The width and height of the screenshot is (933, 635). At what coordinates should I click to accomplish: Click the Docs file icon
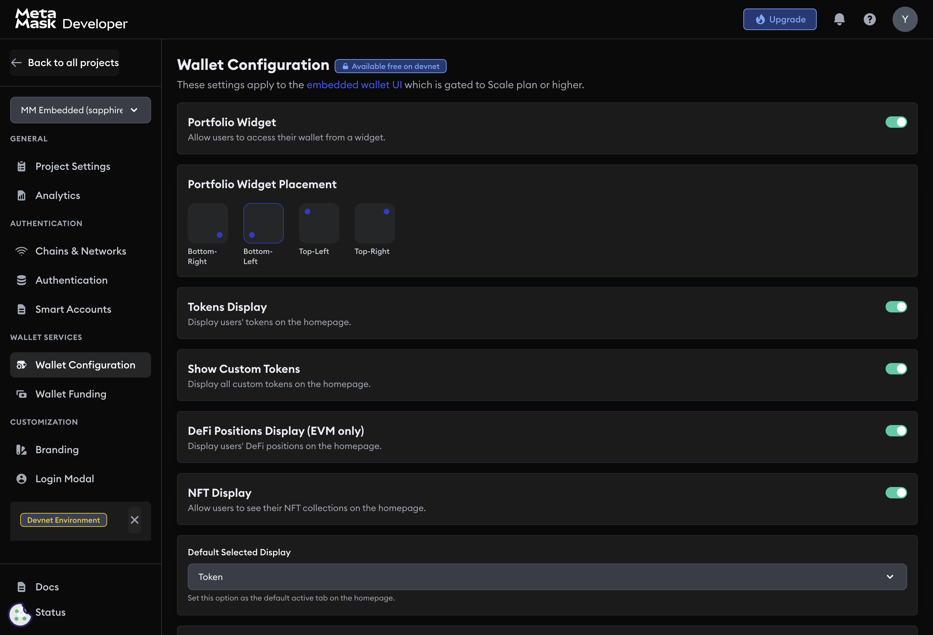21,587
